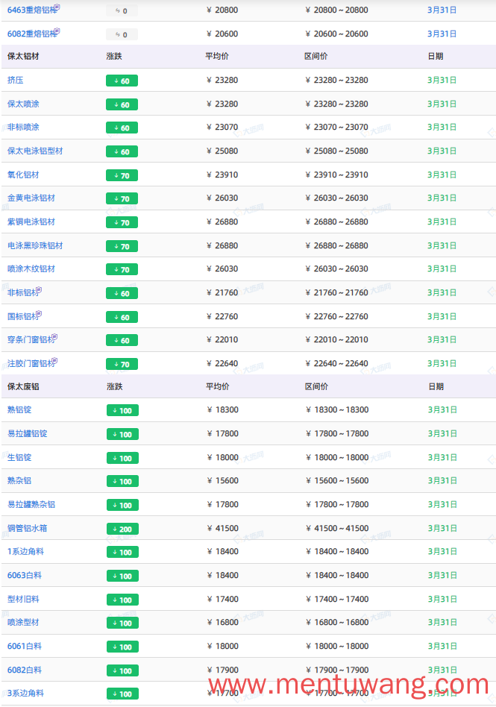Click the price range 16800 ~ 16800
The height and width of the screenshot is (707, 496).
(x=337, y=622)
